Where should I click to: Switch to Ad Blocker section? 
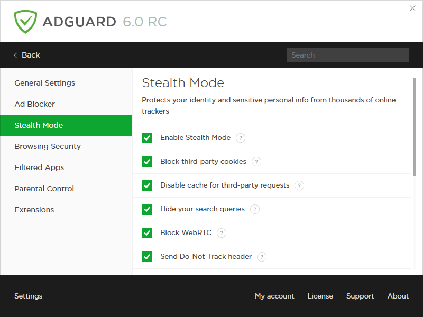point(66,104)
